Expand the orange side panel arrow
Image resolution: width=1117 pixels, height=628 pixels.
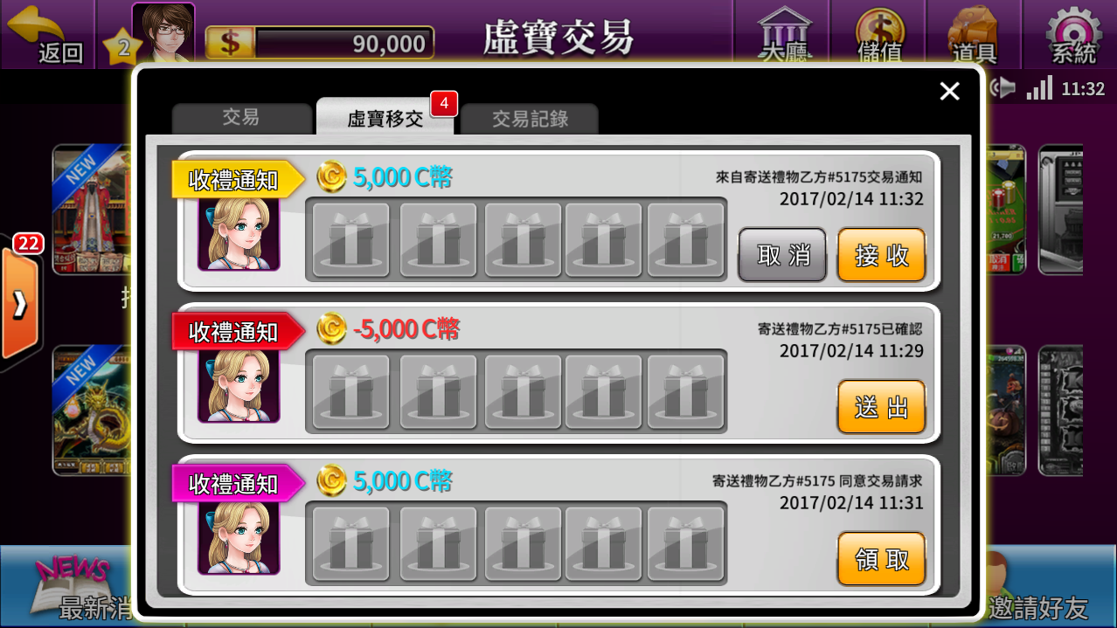tap(19, 304)
